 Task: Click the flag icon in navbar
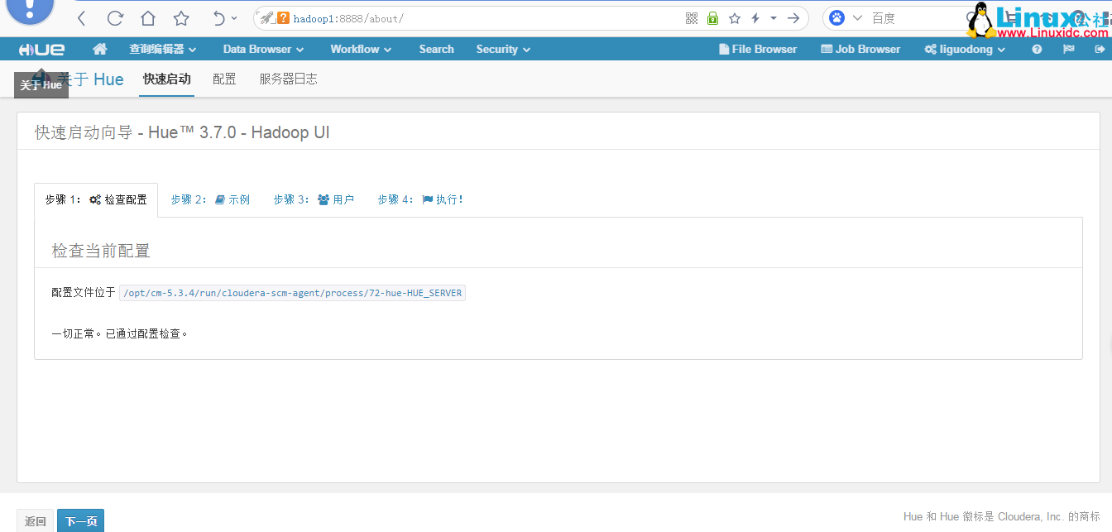click(1068, 49)
